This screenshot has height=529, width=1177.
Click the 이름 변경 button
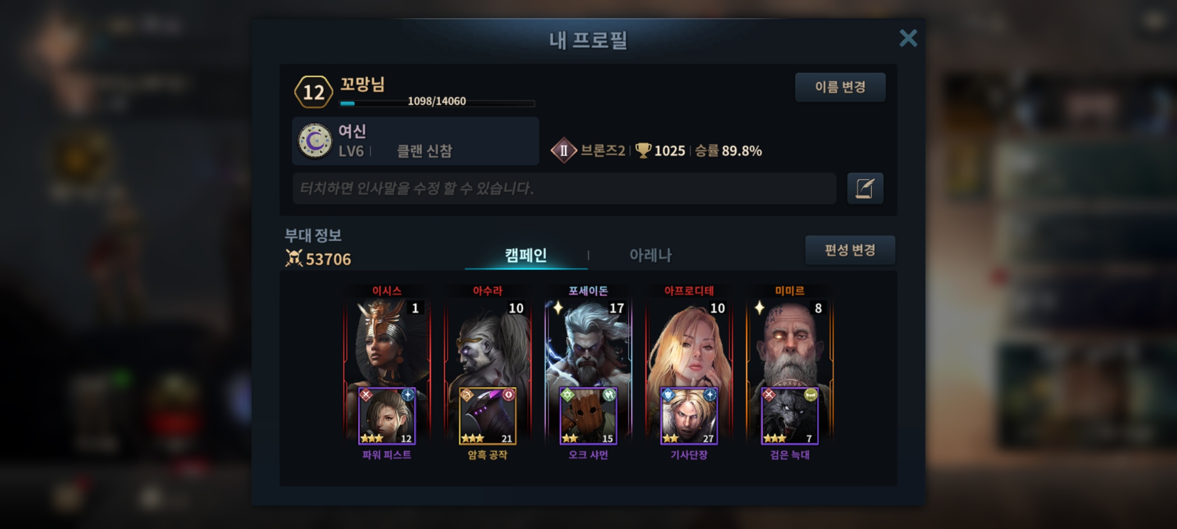tap(840, 87)
